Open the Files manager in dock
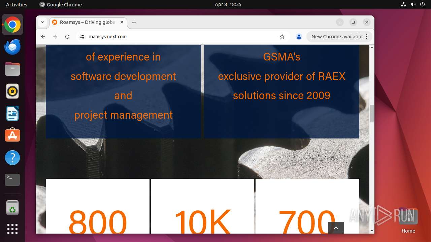Image resolution: width=431 pixels, height=242 pixels. [12, 69]
